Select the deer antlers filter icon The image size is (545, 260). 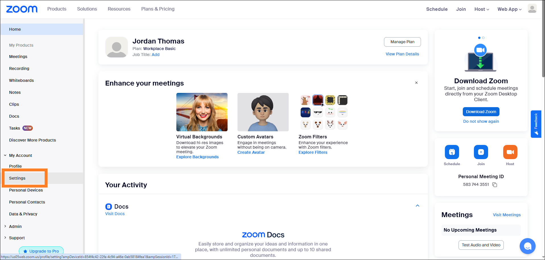[x=330, y=124]
